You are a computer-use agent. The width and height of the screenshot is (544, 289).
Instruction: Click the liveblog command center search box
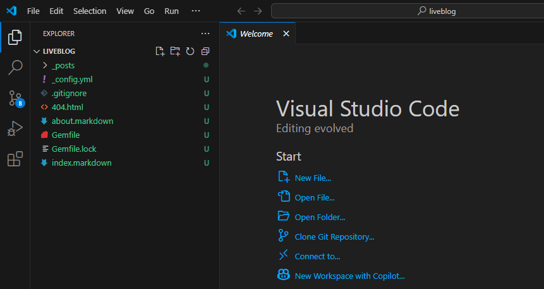(x=408, y=11)
